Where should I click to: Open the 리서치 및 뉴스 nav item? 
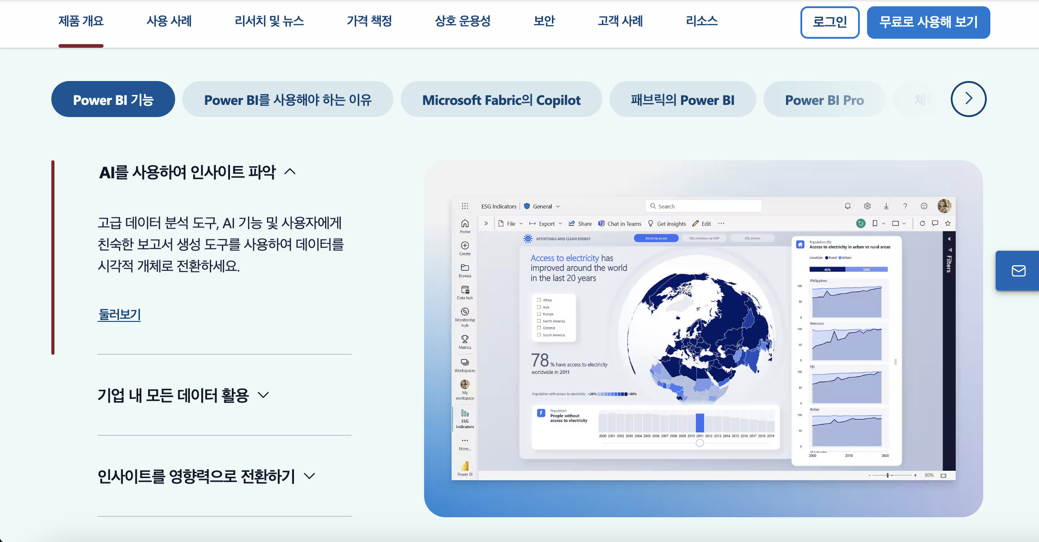coord(269,21)
